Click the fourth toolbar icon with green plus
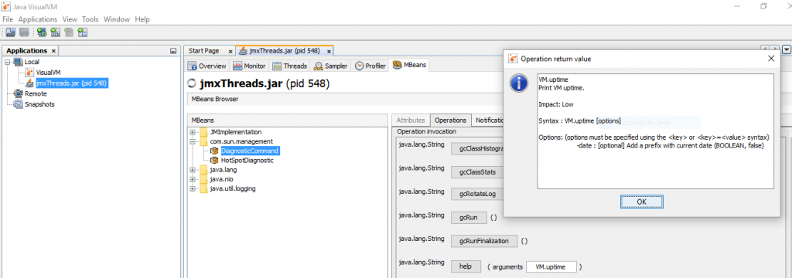The width and height of the screenshot is (792, 278). [56, 32]
